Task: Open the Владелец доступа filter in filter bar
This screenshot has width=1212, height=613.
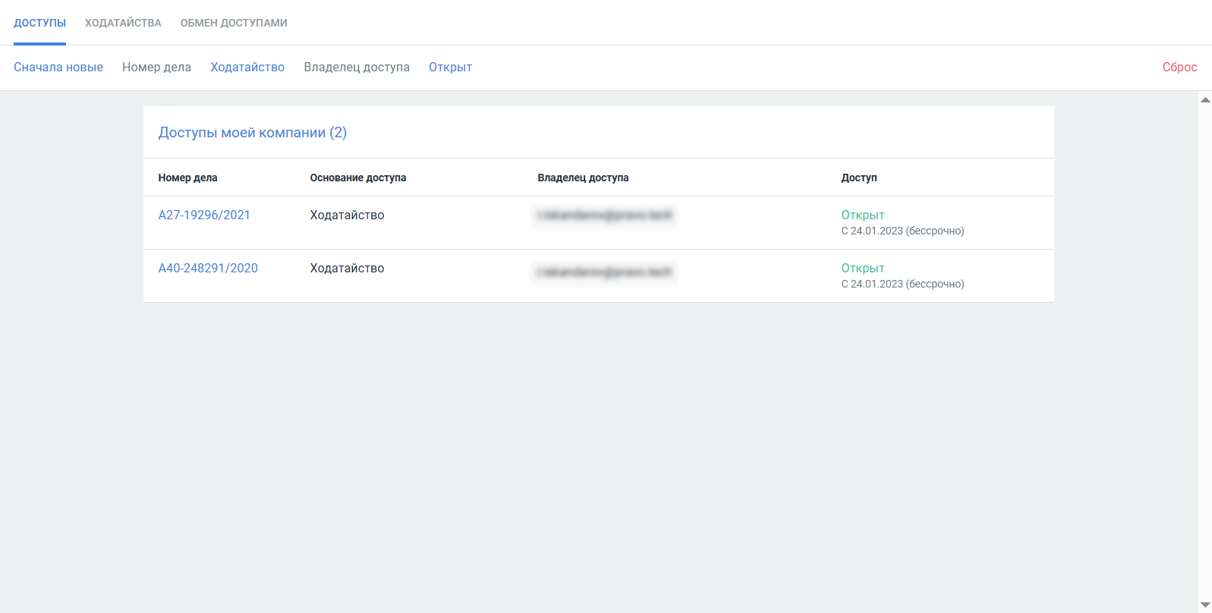Action: (x=357, y=68)
